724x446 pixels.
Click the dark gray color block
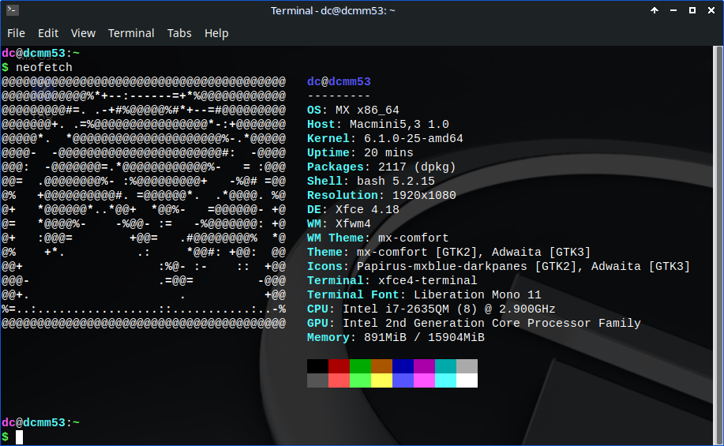317,380
